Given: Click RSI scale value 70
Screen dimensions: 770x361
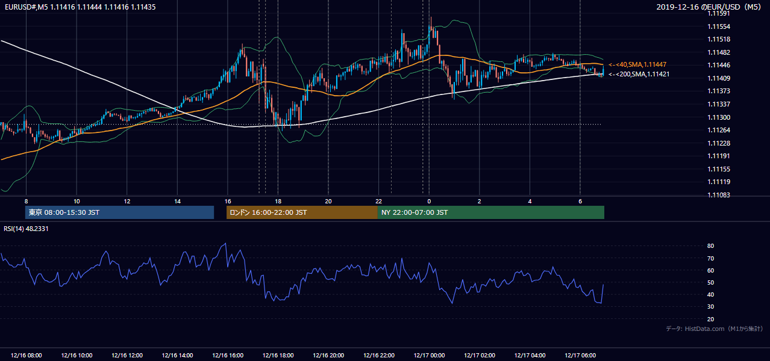Looking at the screenshot, I should coord(711,258).
